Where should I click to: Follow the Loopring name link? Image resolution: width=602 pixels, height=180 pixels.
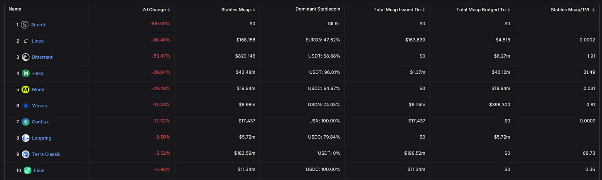(42, 138)
